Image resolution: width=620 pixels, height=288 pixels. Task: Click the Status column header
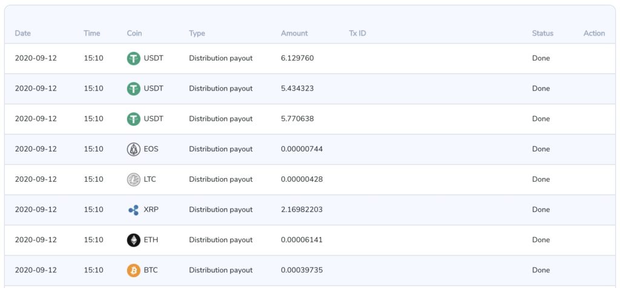[x=542, y=33]
